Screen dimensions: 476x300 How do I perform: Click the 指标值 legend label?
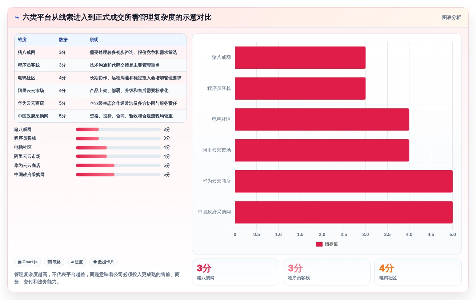(331, 244)
